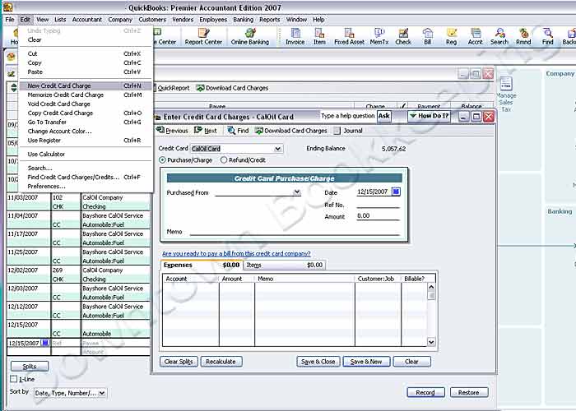Expand the Credit Card CalOil Card dropdown

point(278,149)
